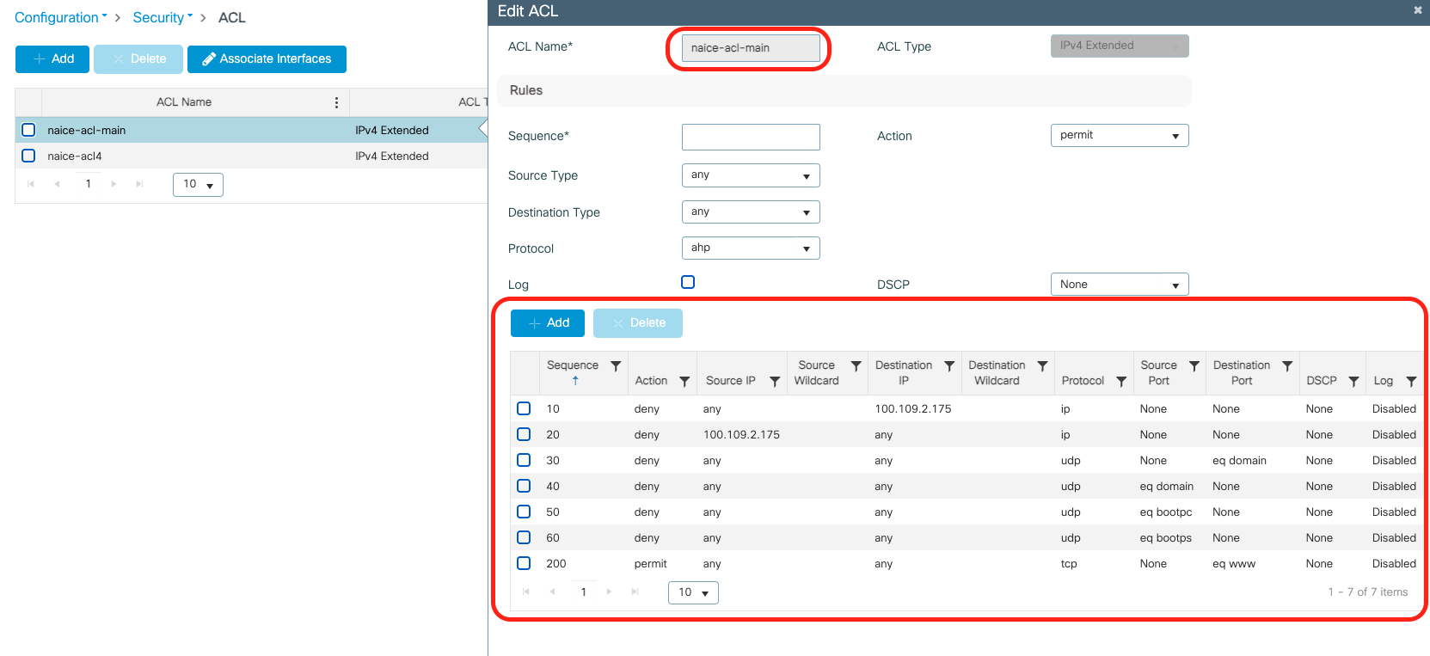The width and height of the screenshot is (1430, 656).
Task: Filter by the Destination IP column
Action: (949, 366)
